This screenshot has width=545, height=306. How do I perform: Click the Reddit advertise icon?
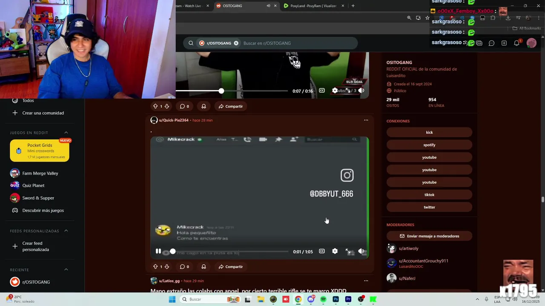tap(479, 43)
